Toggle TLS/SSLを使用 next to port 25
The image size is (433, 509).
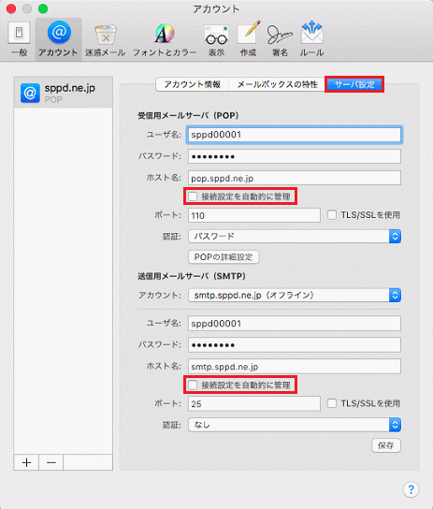[x=332, y=403]
